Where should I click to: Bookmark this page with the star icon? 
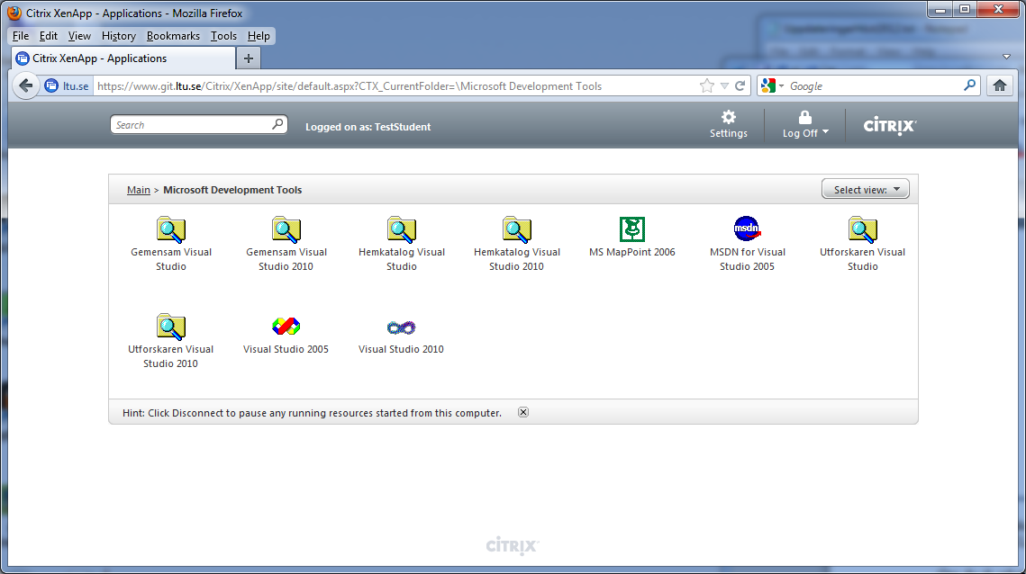click(707, 85)
